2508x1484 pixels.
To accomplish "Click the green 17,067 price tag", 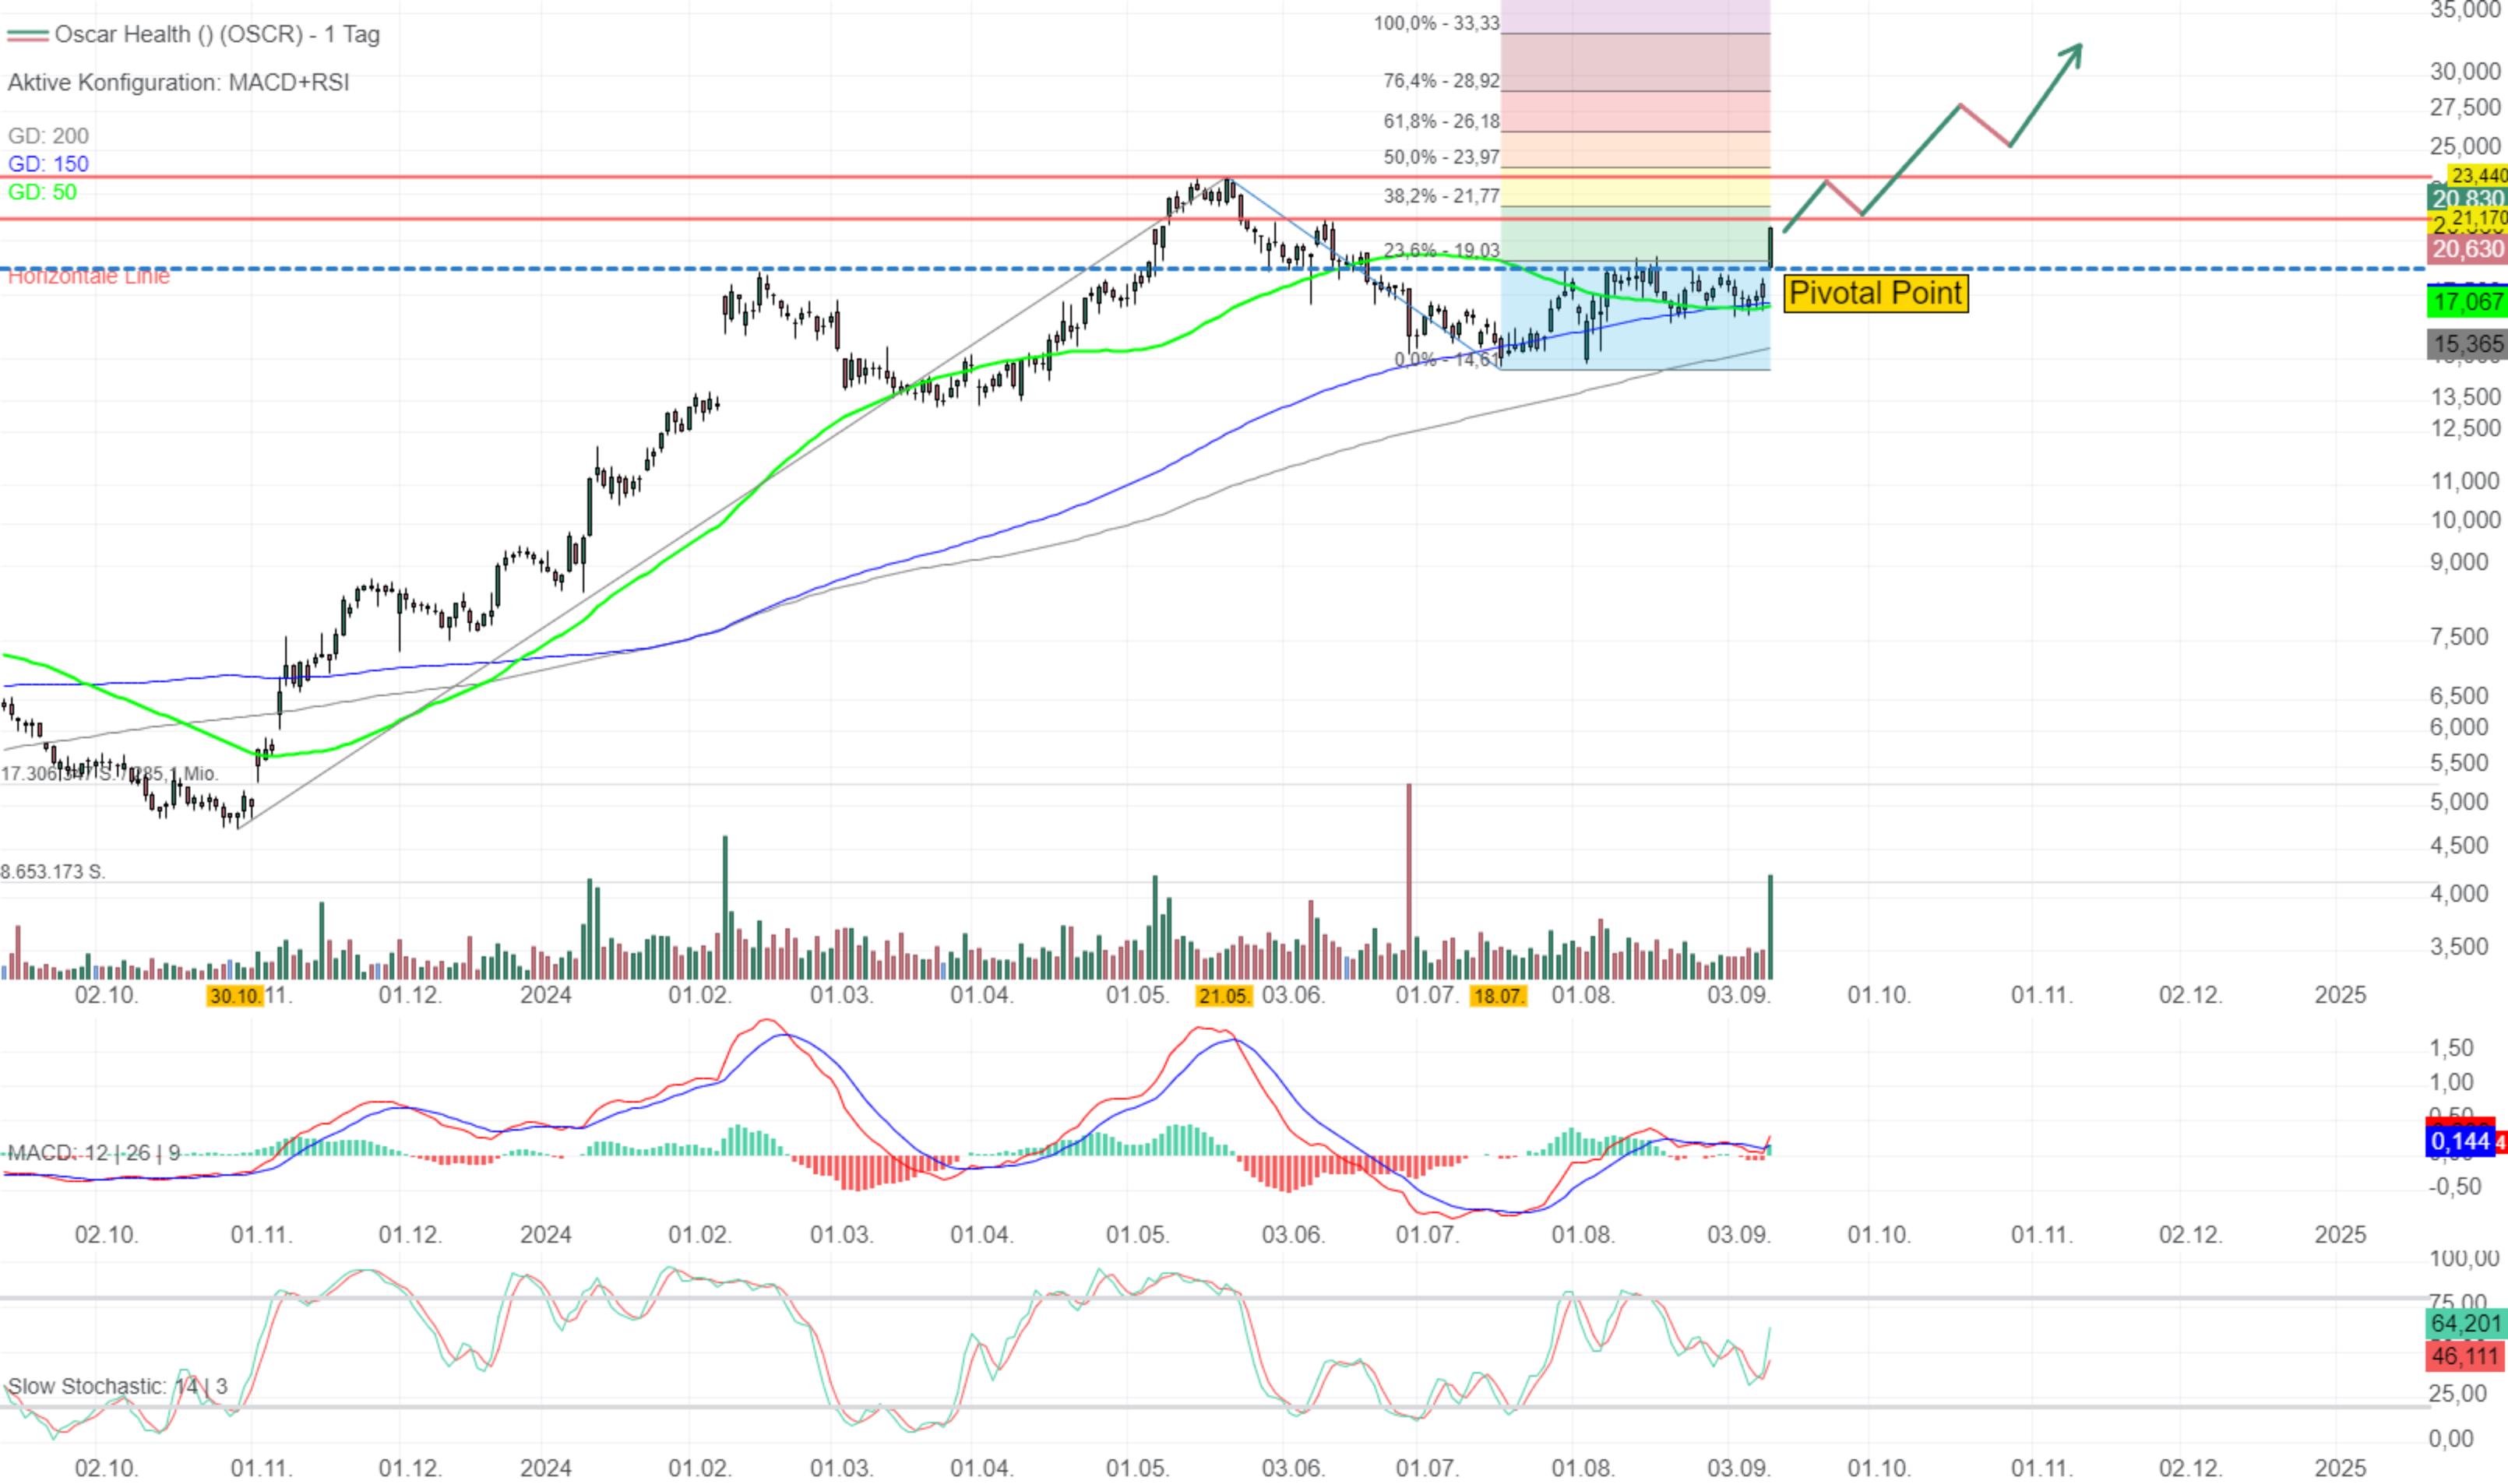I will [x=2467, y=302].
